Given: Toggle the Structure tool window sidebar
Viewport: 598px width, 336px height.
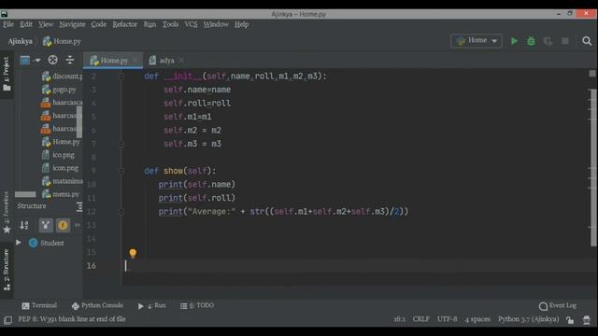Looking at the screenshot, I should click(7, 270).
